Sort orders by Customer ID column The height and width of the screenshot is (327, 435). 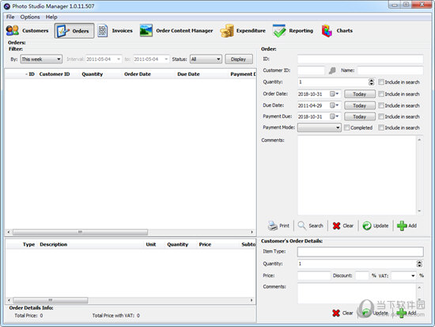coord(55,74)
